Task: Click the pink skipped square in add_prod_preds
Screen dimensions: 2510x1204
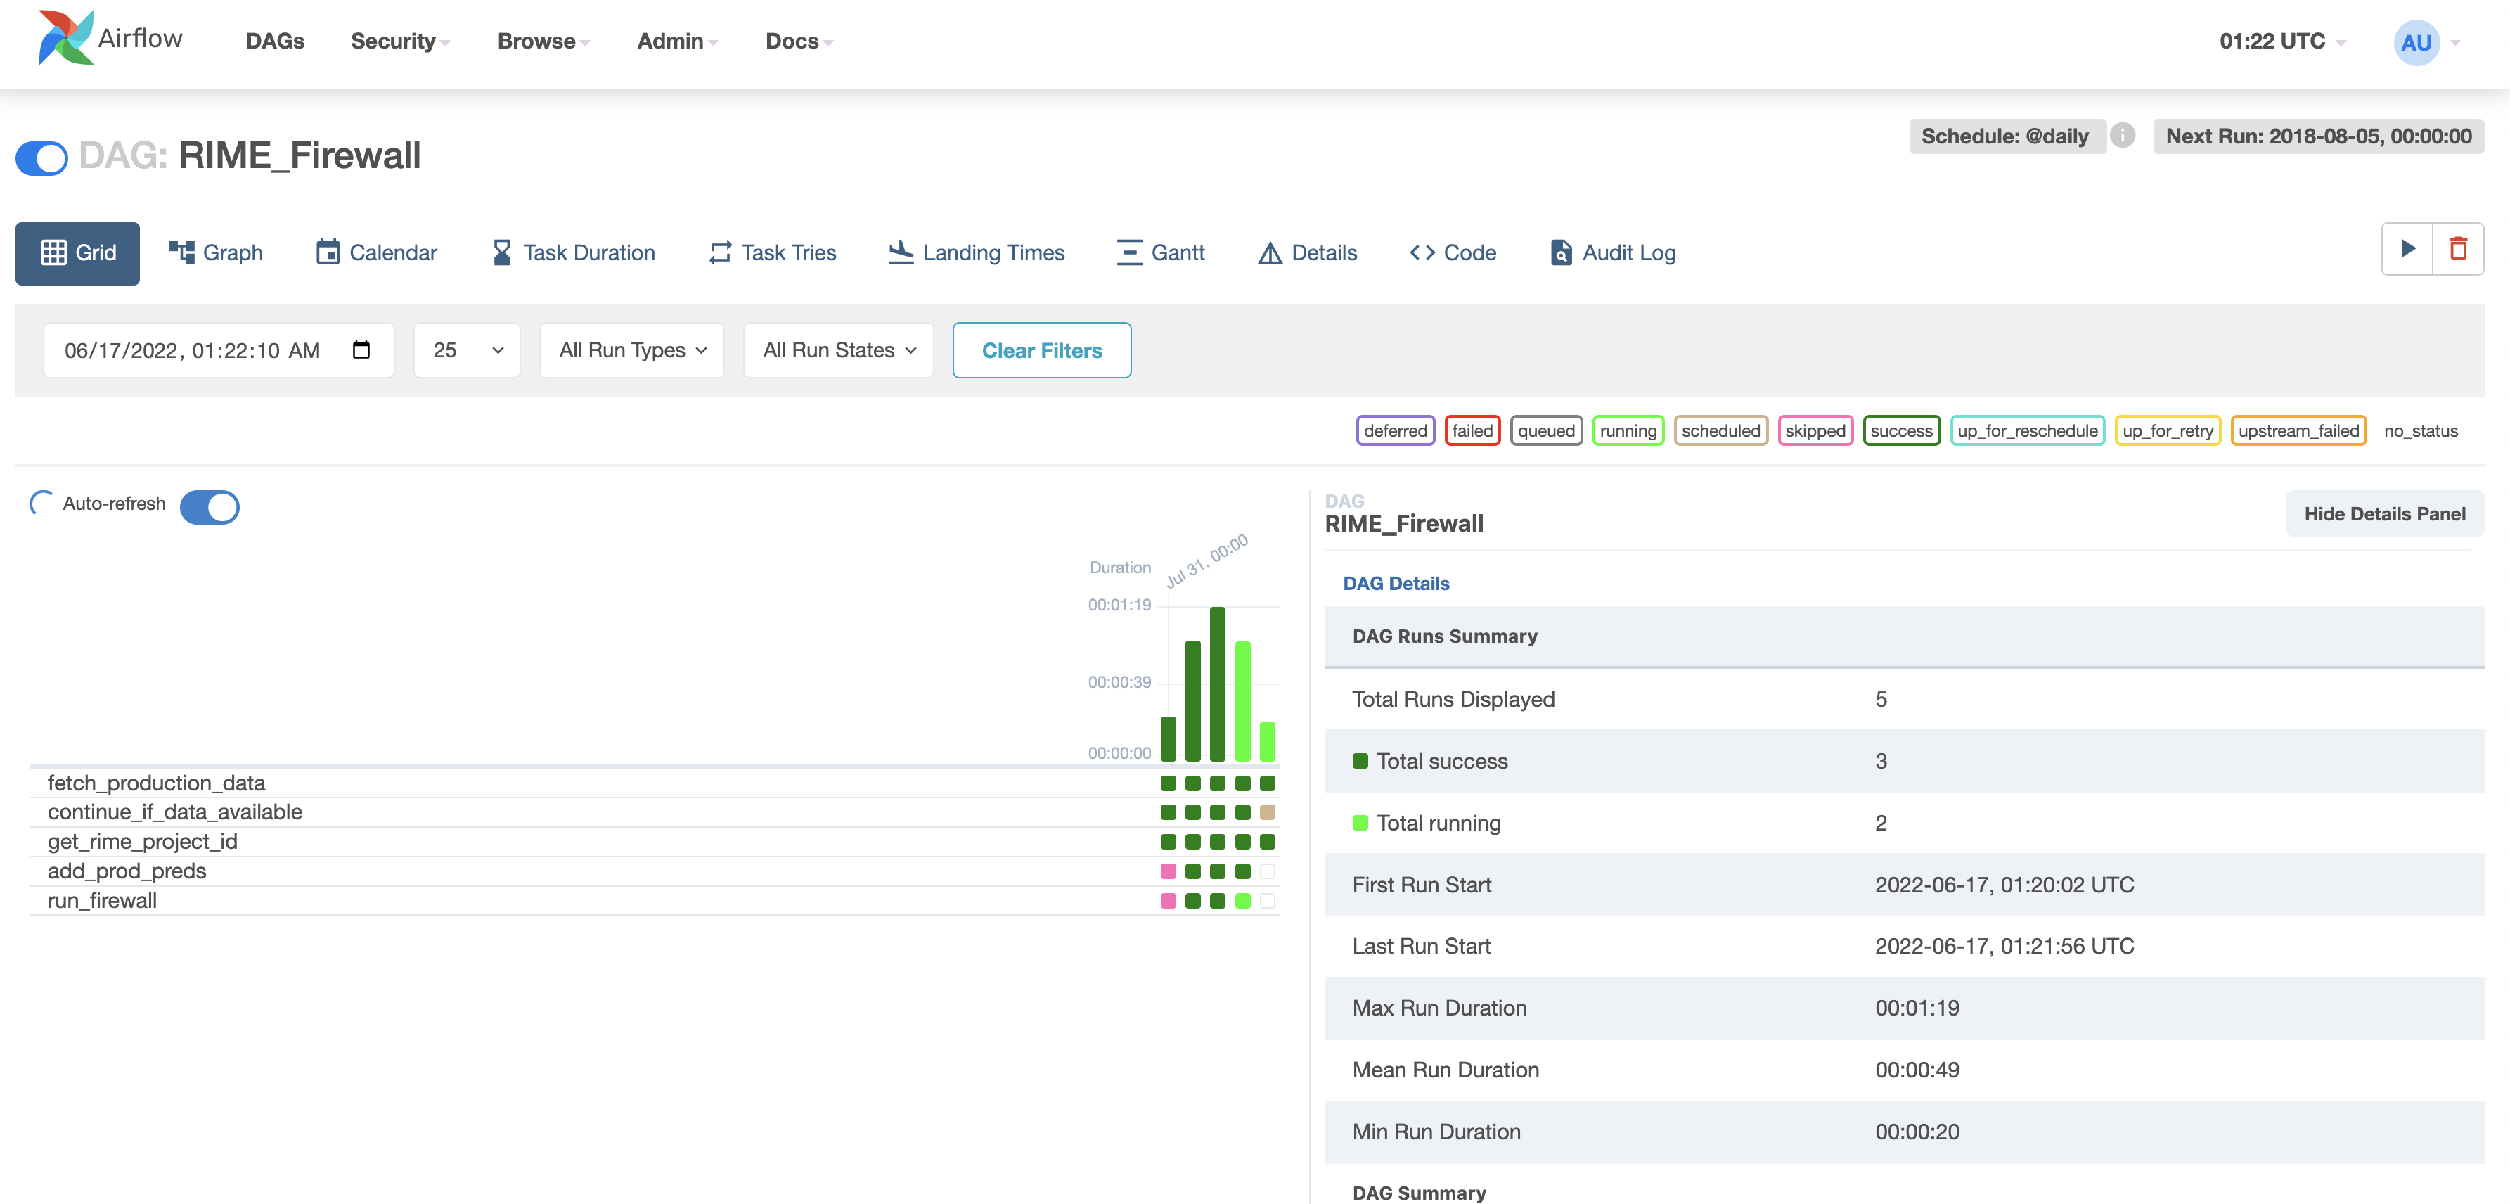Action: (1169, 871)
